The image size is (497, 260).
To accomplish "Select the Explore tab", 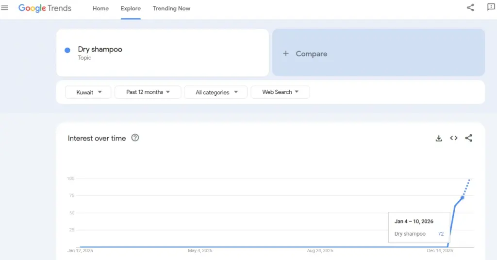I will [131, 8].
